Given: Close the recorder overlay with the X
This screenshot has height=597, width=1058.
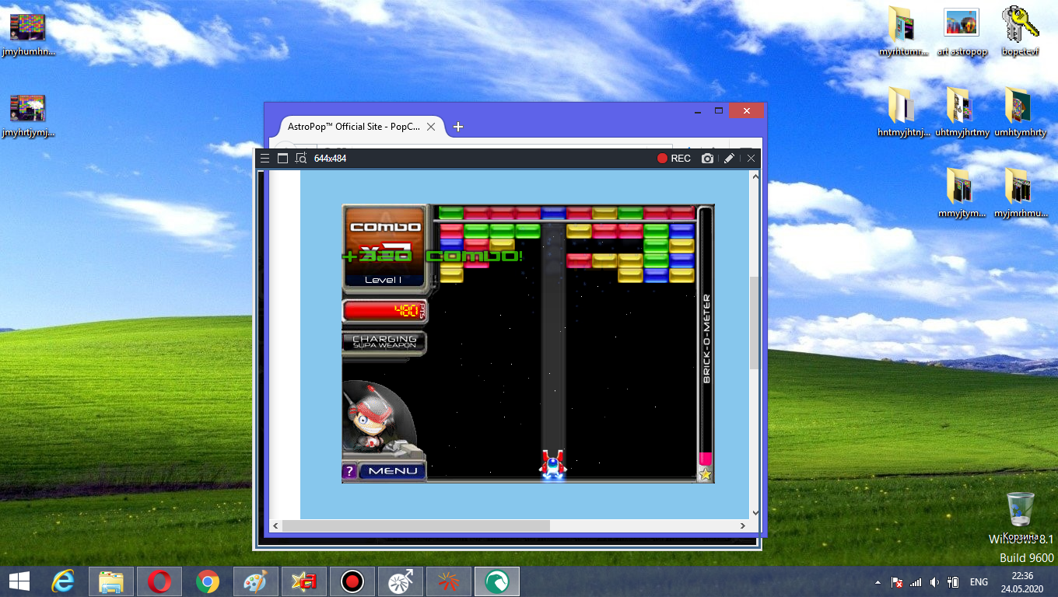Looking at the screenshot, I should point(751,159).
